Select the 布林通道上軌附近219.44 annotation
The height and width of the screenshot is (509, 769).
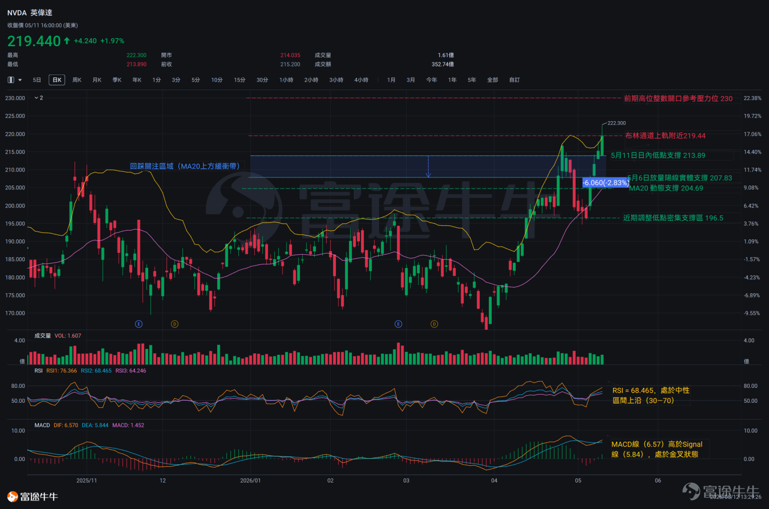coord(665,136)
